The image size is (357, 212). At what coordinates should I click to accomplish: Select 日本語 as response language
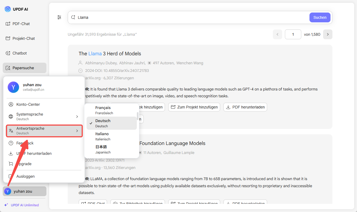click(111, 149)
